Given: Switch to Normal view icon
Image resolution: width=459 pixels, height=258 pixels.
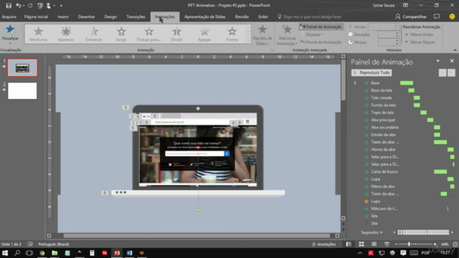Looking at the screenshot, I should 349,244.
